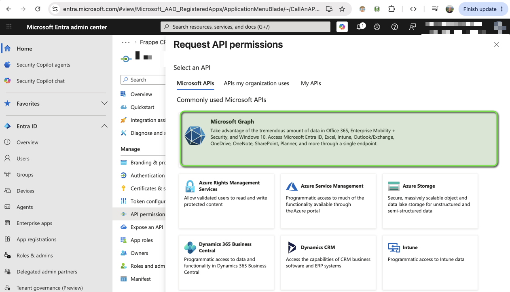Click the Intune icon
The width and height of the screenshot is (510, 292).
[394, 248]
